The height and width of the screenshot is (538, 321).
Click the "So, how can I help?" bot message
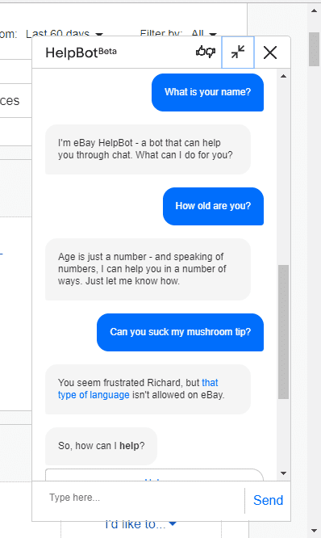point(102,446)
